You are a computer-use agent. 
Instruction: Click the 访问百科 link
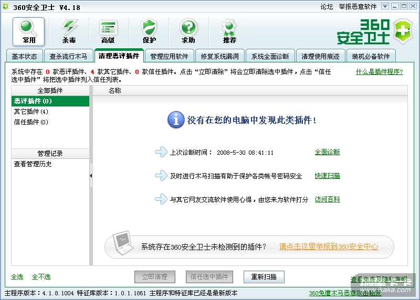pyautogui.click(x=327, y=199)
